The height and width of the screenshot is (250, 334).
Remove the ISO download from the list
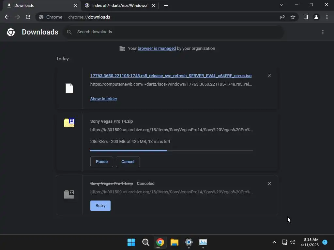click(x=269, y=76)
